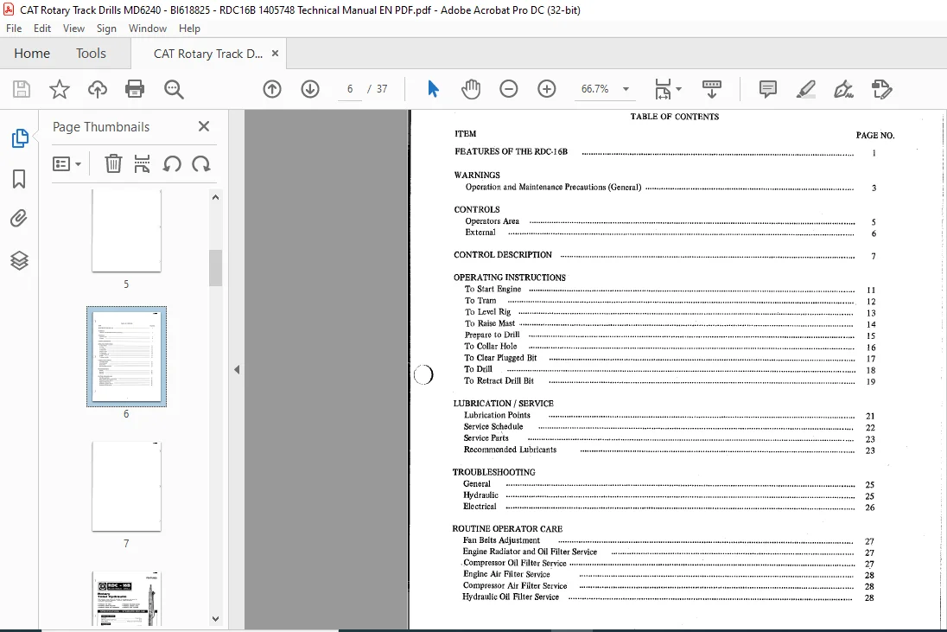Open the extract pages tool in thumbnails
Viewport: 947px width, 632px height.
142,163
